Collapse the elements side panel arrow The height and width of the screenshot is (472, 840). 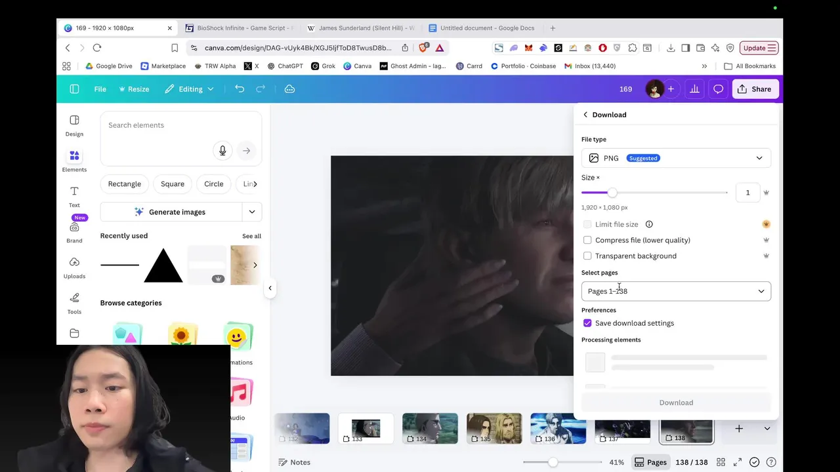tap(270, 288)
